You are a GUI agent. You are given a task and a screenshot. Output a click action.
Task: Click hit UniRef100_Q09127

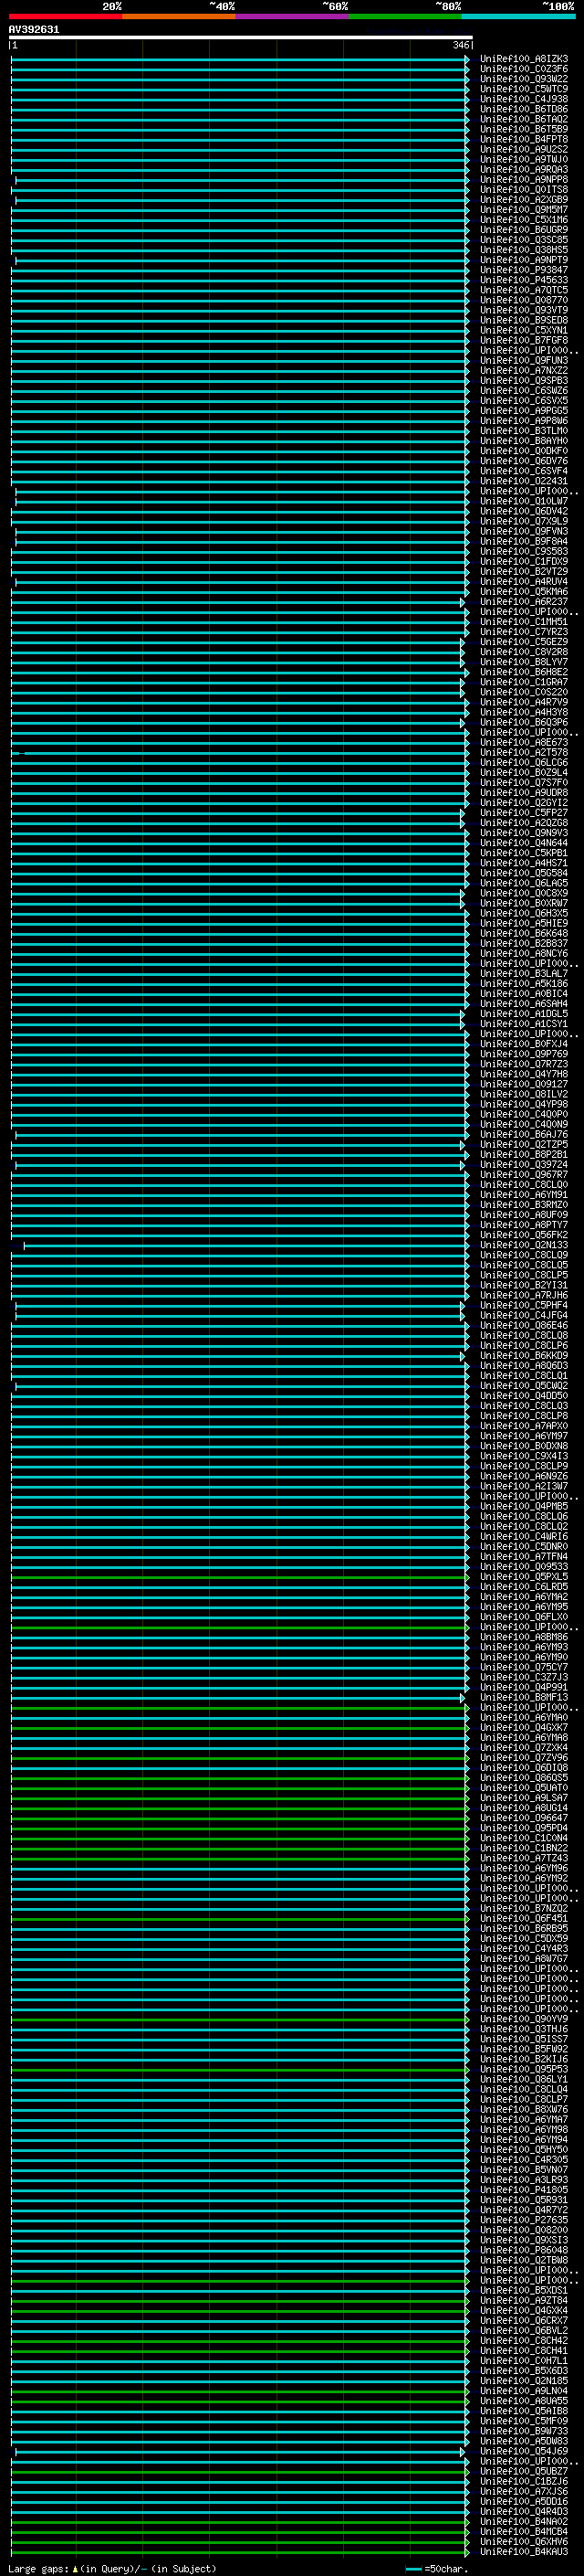[x=524, y=1085]
